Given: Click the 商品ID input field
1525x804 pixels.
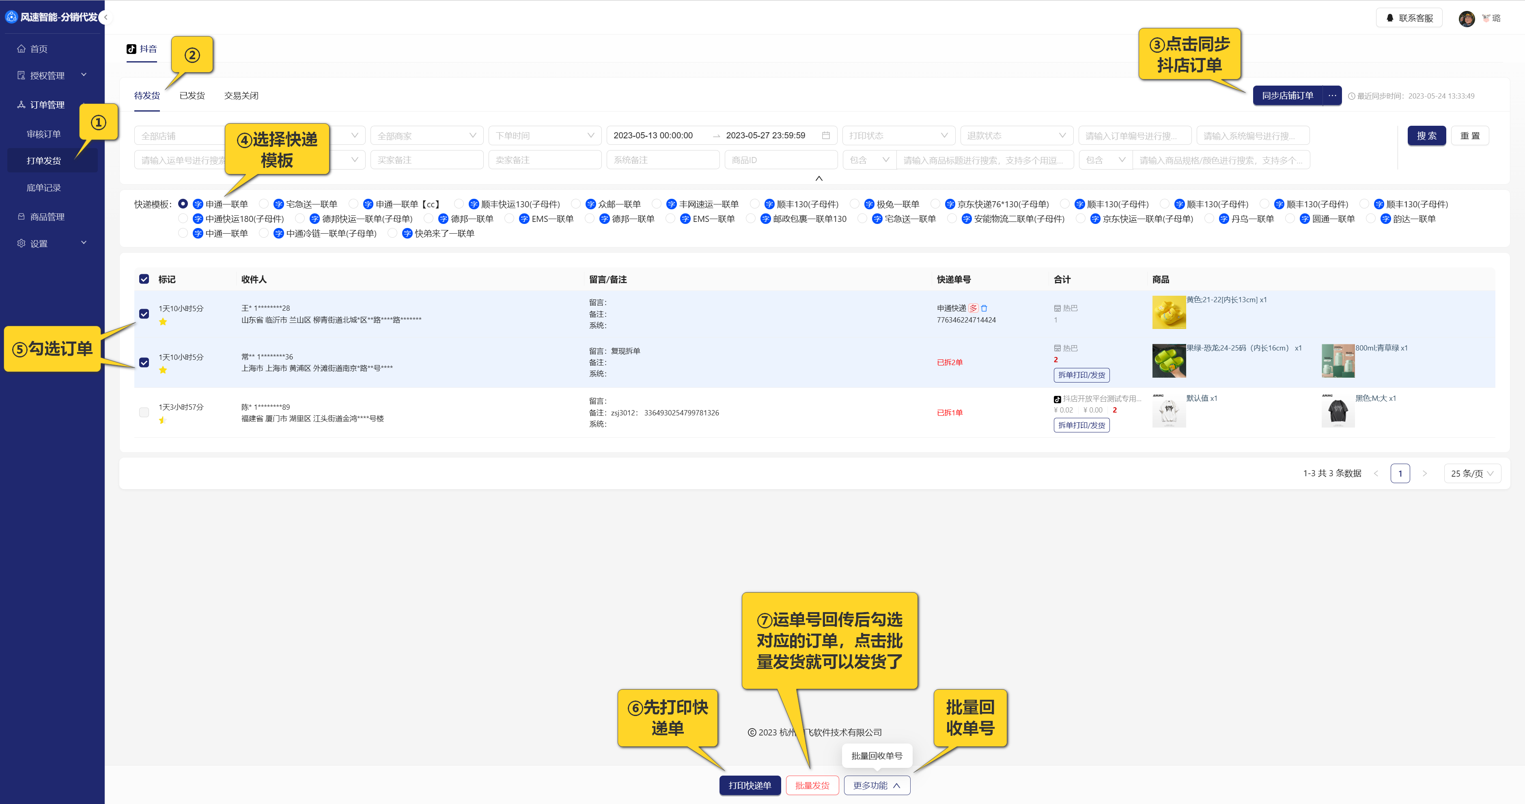Looking at the screenshot, I should 780,160.
